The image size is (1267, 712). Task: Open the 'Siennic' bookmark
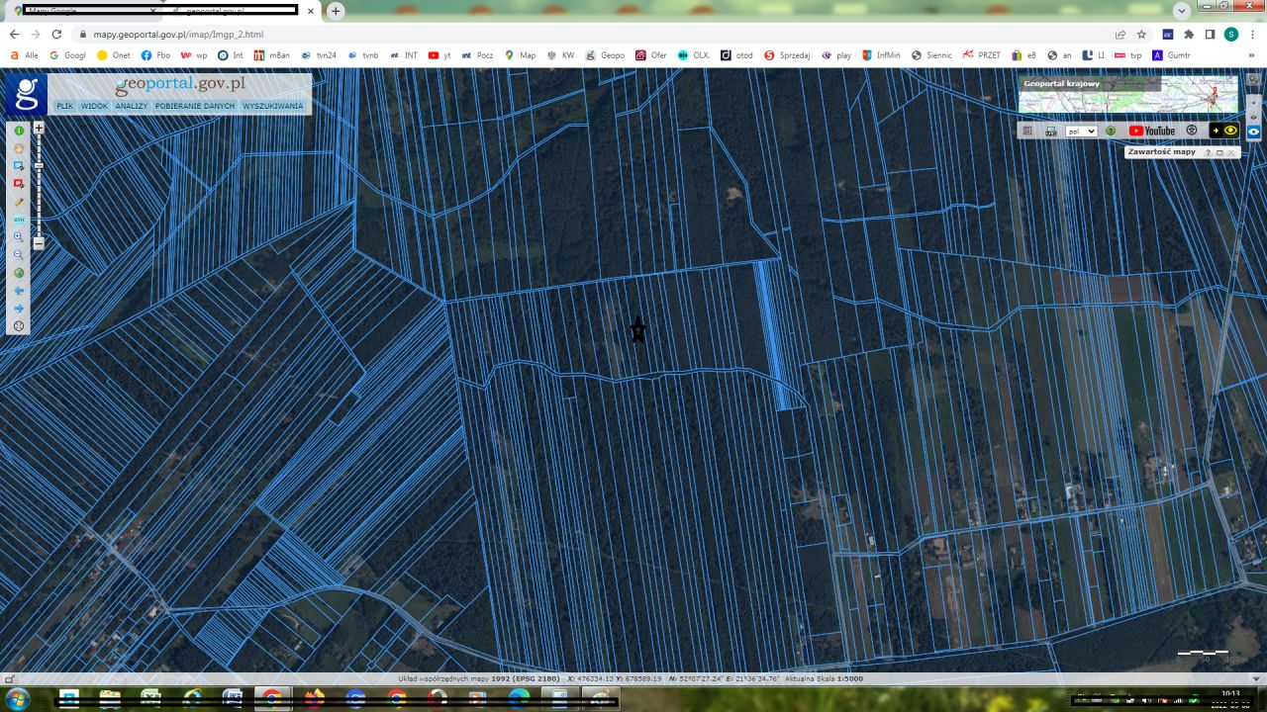pos(931,55)
